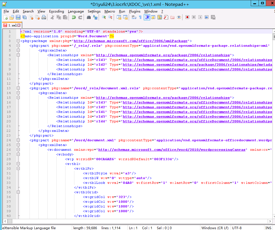Image resolution: width=275 pixels, height=230 pixels.
Task: Zoom out with the magnifier minus icon
Action: 110,17
